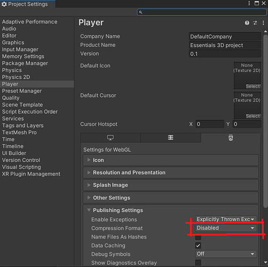Open the Compression Format dropdown
268x267 pixels.
(226, 228)
